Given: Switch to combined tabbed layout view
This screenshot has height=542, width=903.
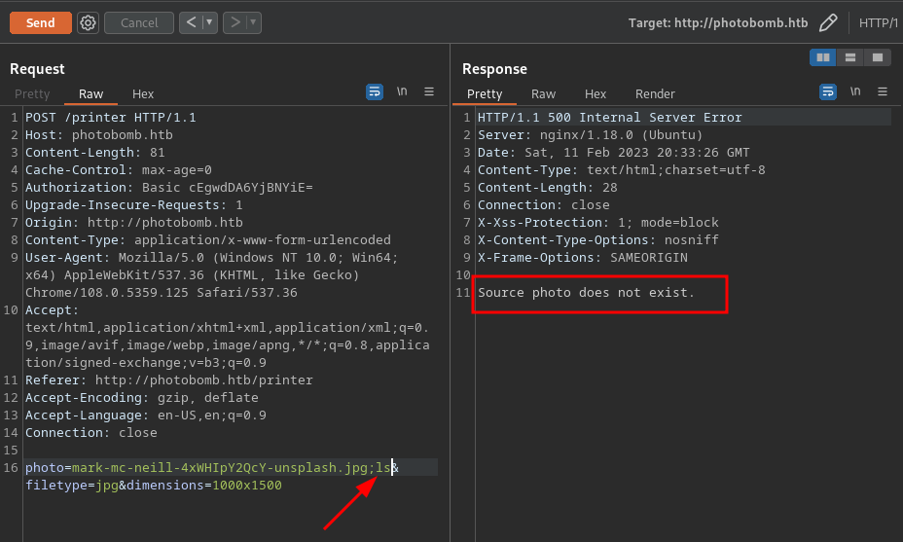Looking at the screenshot, I should coord(878,57).
